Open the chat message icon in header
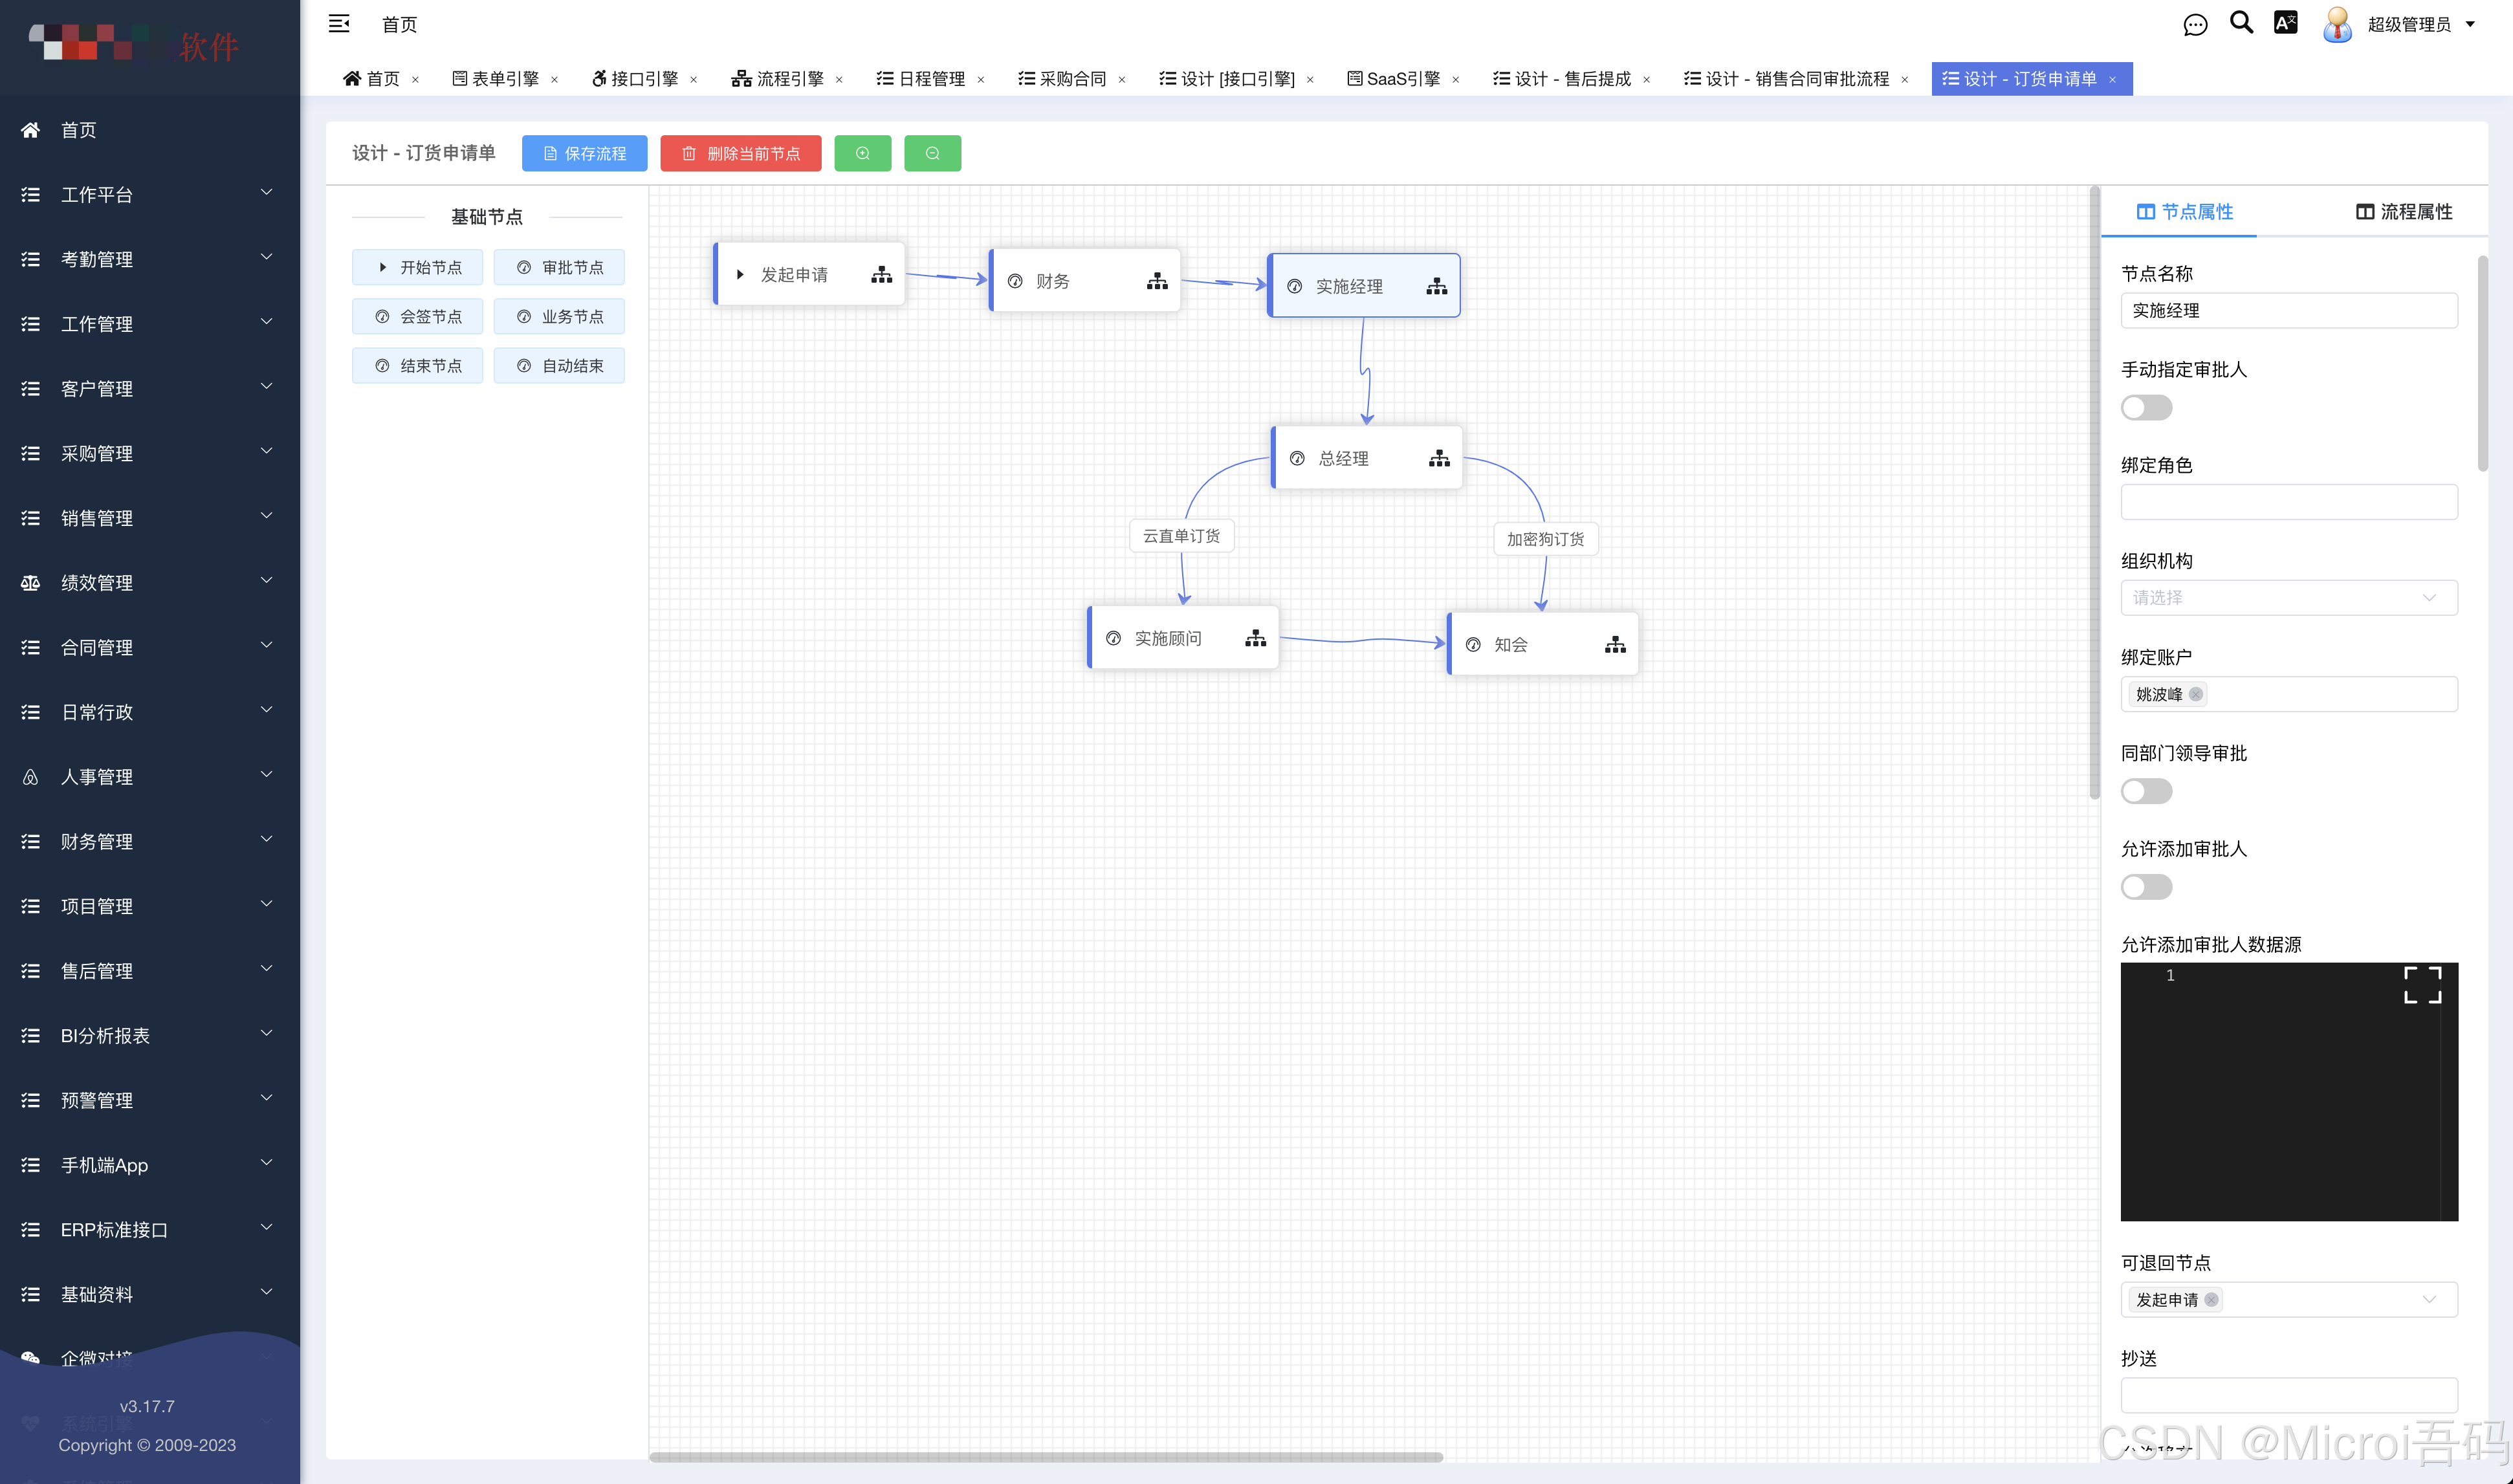 point(2194,25)
